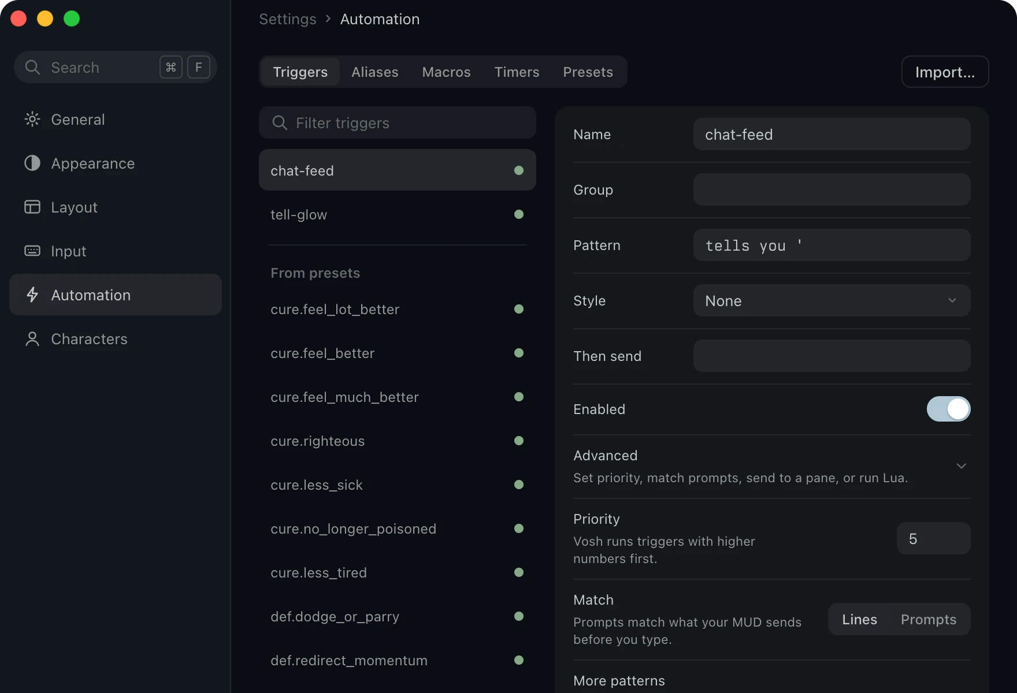Toggle the cure.less_sick status dot
This screenshot has width=1017, height=693.
coord(519,485)
